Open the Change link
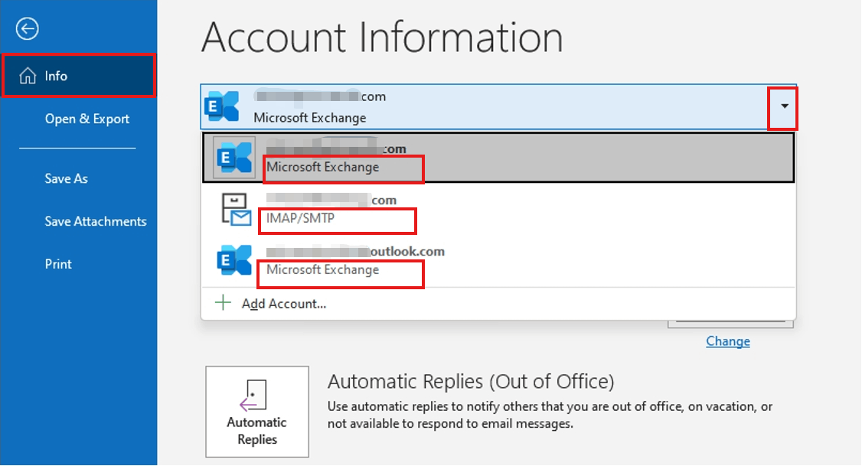The image size is (862, 466). point(728,341)
